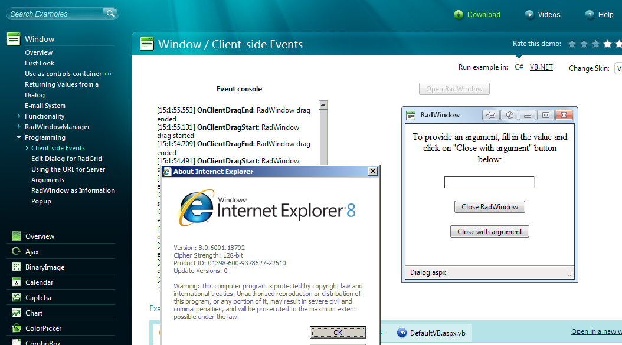Open the Captcha controls section

[38, 298]
